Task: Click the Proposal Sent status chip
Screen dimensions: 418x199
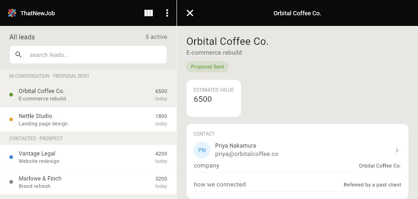Action: pos(208,67)
